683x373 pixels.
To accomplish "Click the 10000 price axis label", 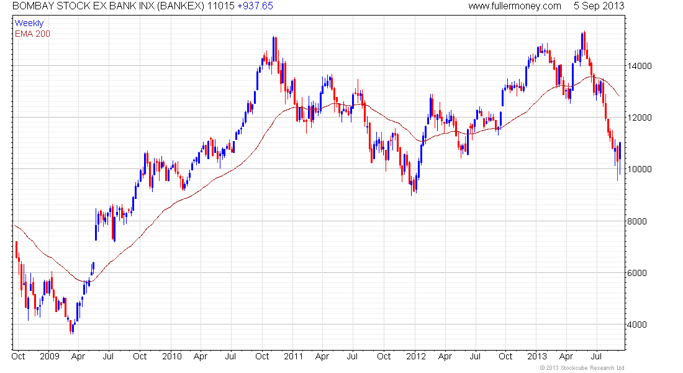I will click(640, 169).
